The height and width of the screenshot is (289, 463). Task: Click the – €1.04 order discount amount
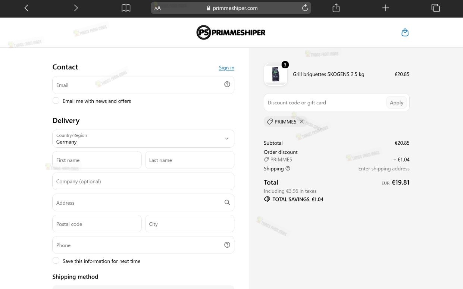pos(401,159)
